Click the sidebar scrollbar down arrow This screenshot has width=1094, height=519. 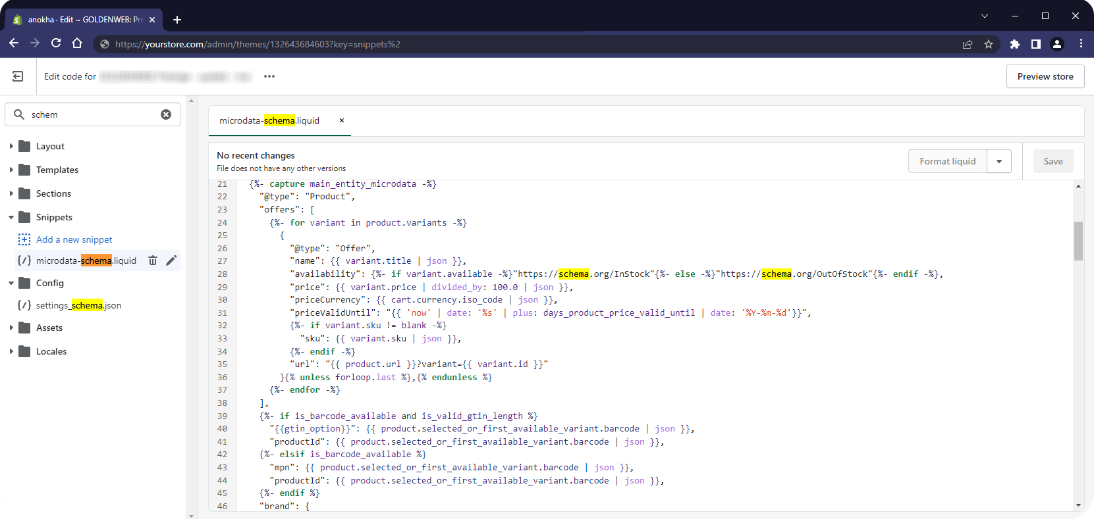click(x=192, y=515)
